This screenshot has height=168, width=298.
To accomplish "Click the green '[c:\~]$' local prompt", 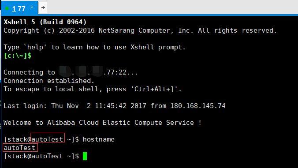I will [18, 56].
